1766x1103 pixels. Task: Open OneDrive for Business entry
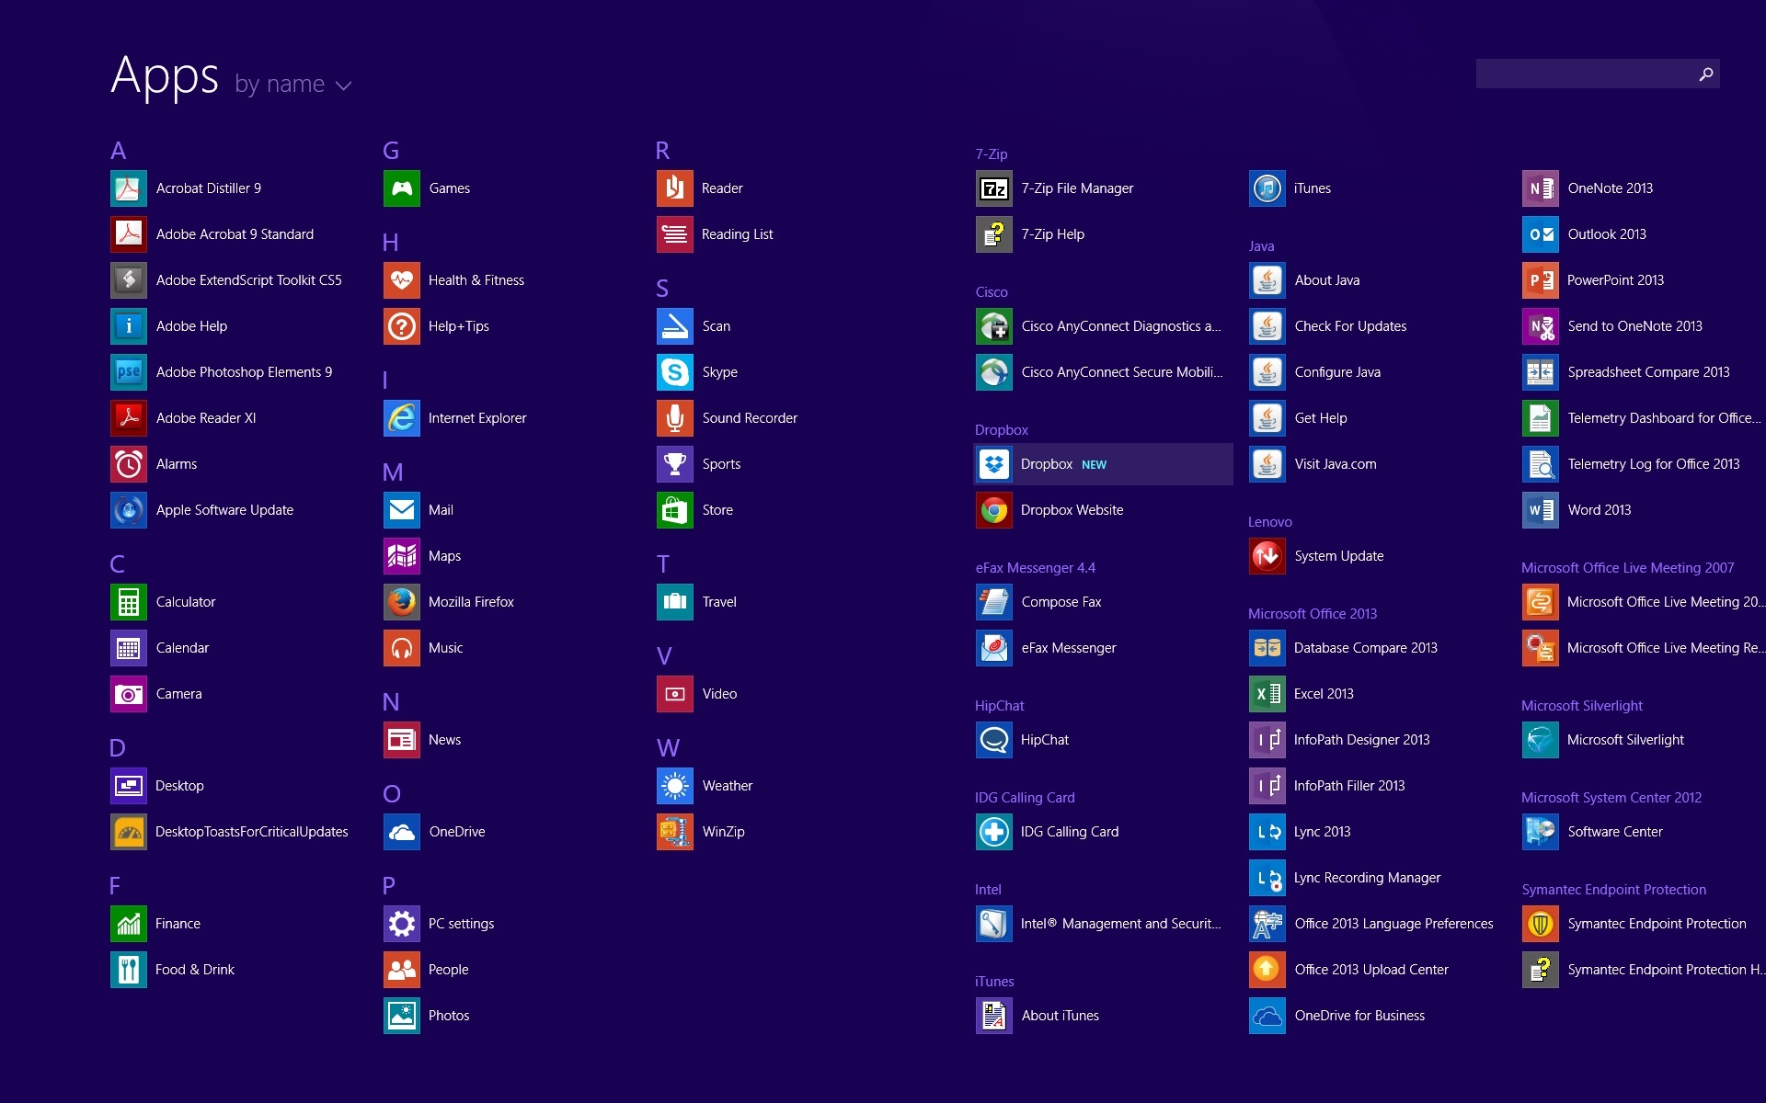1337,1016
